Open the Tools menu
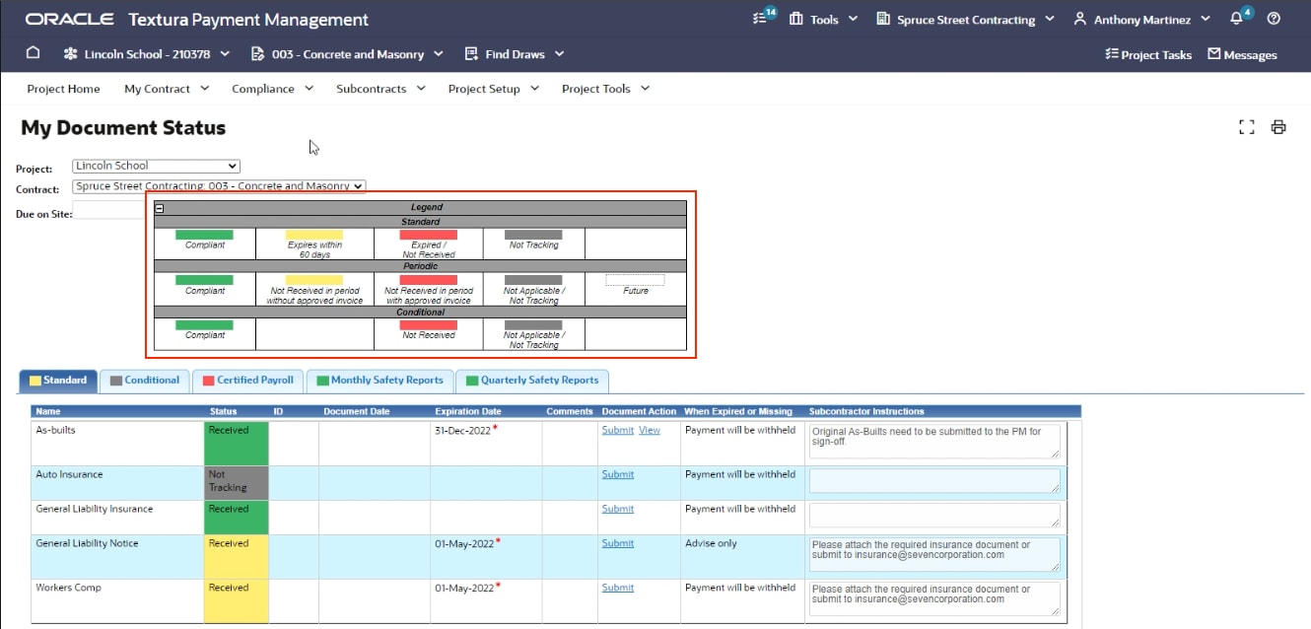1311x629 pixels. (823, 19)
